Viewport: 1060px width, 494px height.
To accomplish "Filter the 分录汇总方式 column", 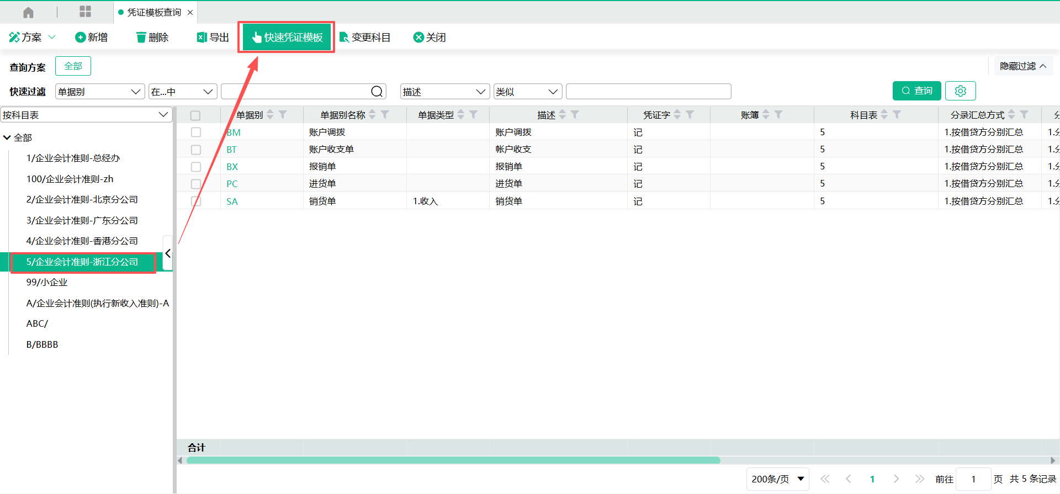I will 1024,114.
